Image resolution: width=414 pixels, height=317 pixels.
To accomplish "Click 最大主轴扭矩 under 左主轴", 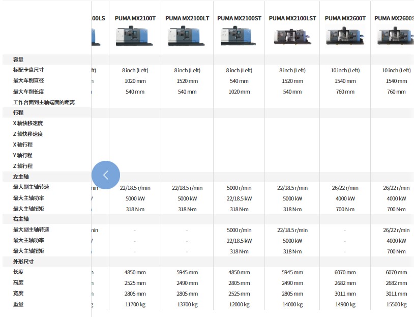I will [28, 209].
